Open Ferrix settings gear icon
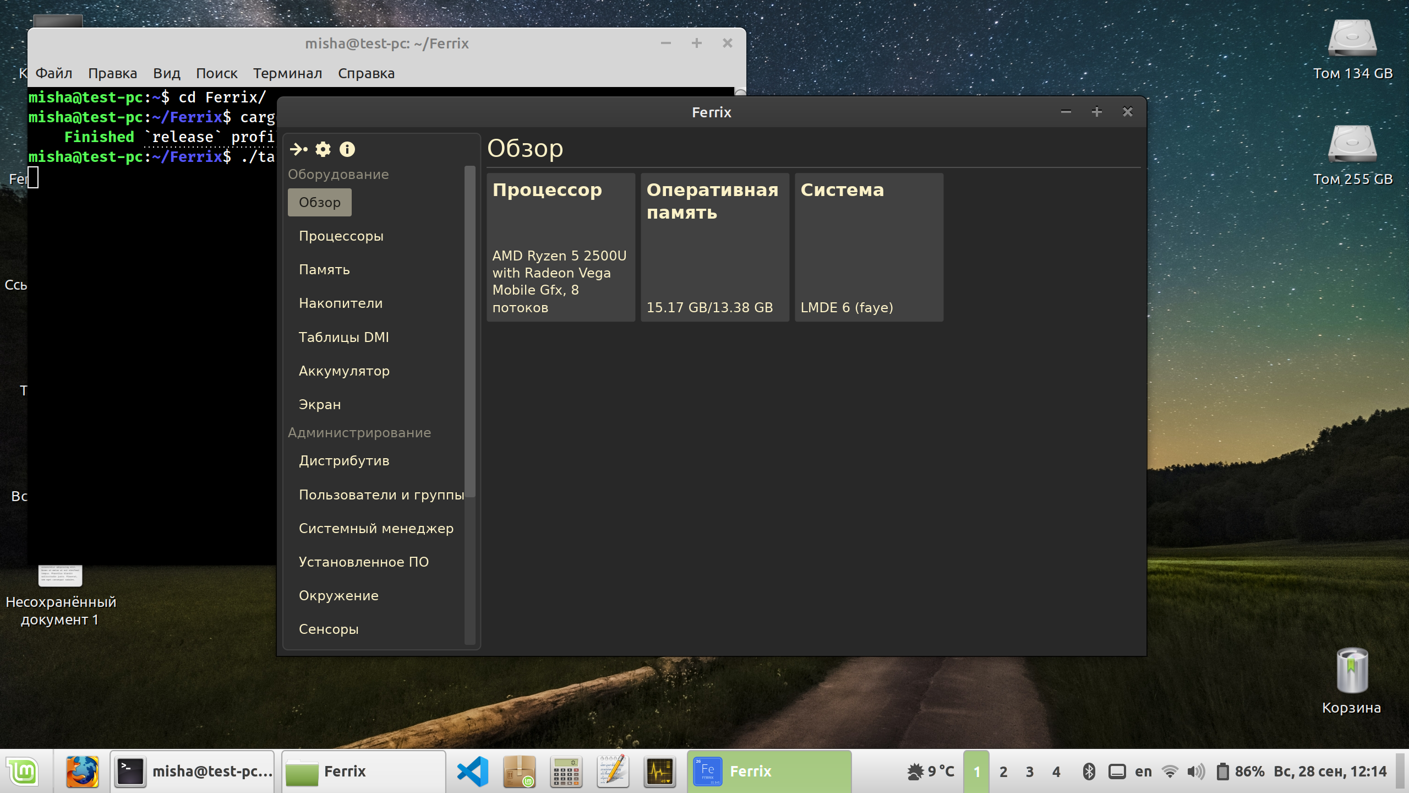This screenshot has width=1409, height=793. (x=323, y=149)
